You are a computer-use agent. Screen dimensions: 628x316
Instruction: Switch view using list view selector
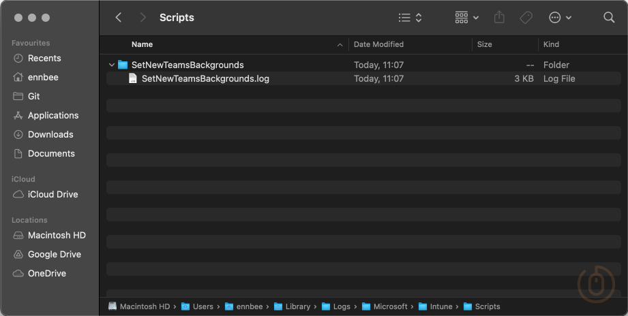[410, 18]
